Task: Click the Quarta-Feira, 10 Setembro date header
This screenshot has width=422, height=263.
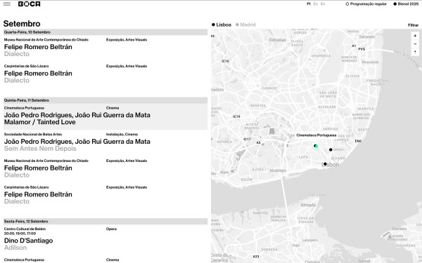Action: [105, 32]
